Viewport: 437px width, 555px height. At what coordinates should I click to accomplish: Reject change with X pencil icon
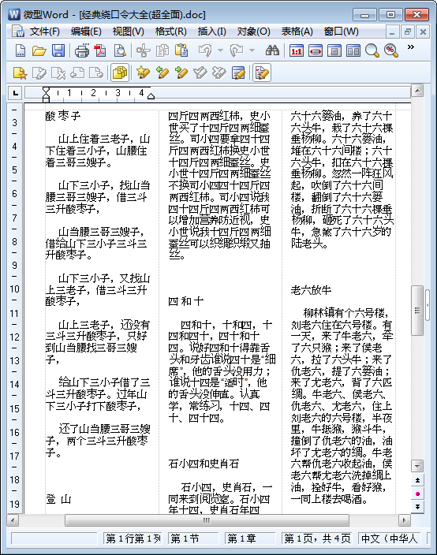click(x=219, y=73)
